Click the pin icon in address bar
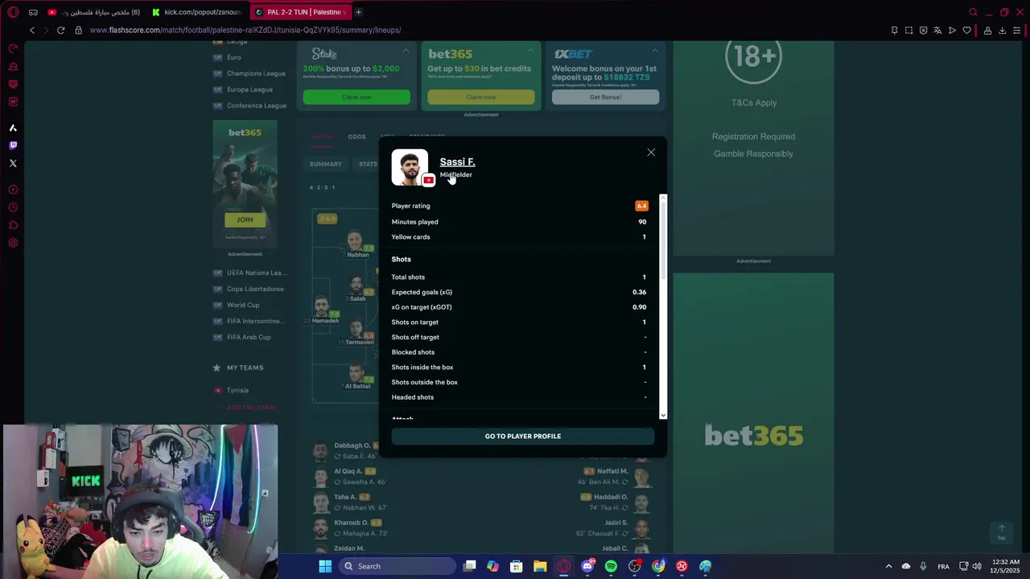Screen dimensions: 1030x579 pyautogui.click(x=894, y=31)
